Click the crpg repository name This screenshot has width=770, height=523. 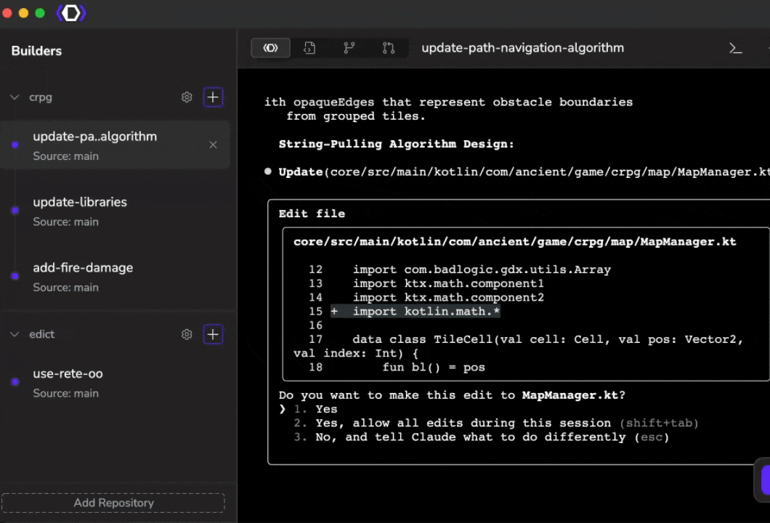click(x=40, y=97)
